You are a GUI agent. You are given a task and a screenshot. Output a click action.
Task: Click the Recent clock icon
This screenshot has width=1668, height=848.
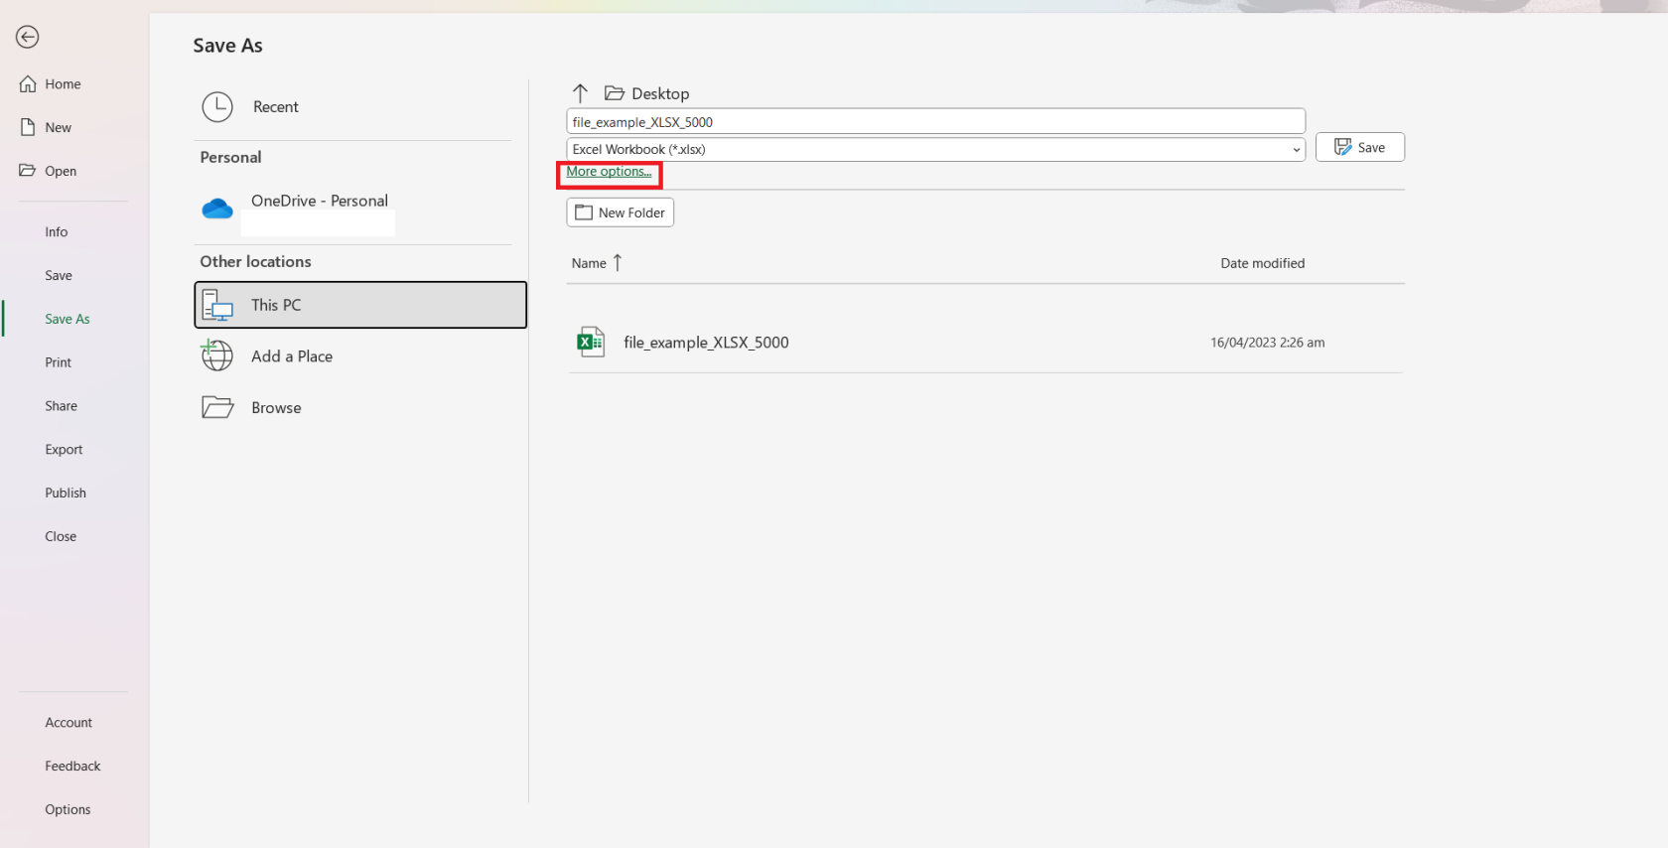217,107
